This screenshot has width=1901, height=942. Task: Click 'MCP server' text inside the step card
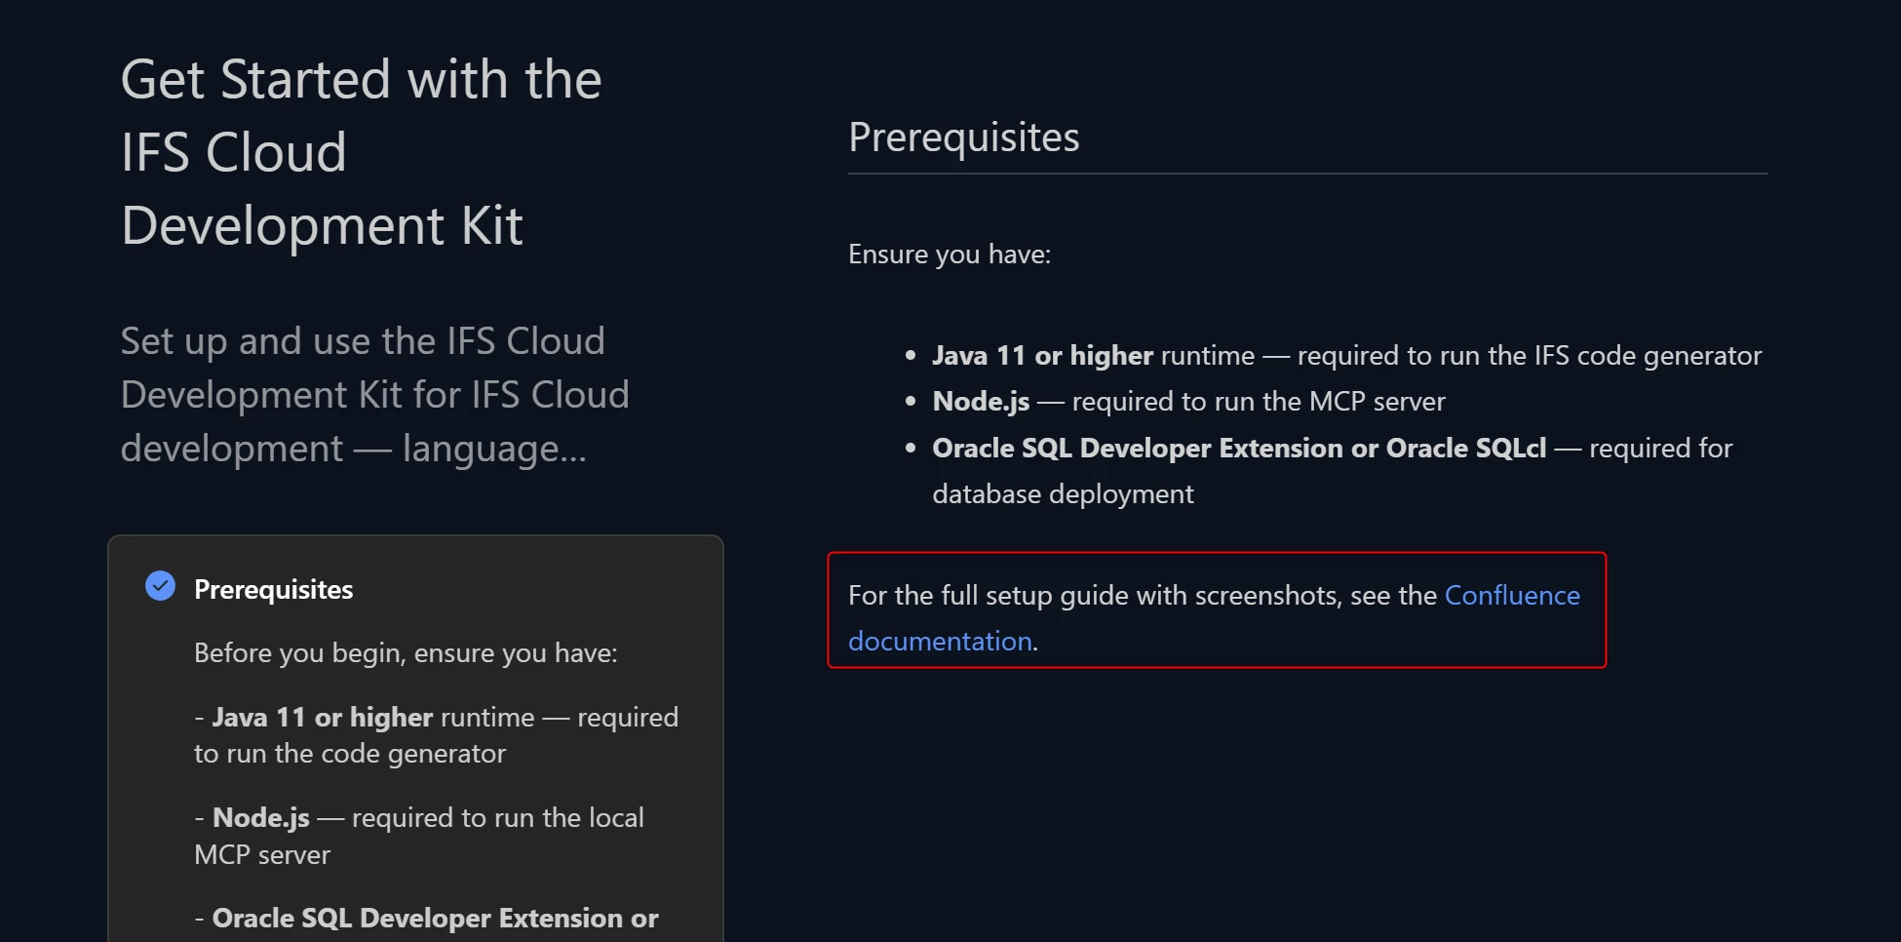pos(262,854)
